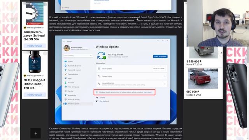Click the '650 000 ₽' Mazda 6 listing
The image size is (249, 140).
pyautogui.click(x=193, y=92)
